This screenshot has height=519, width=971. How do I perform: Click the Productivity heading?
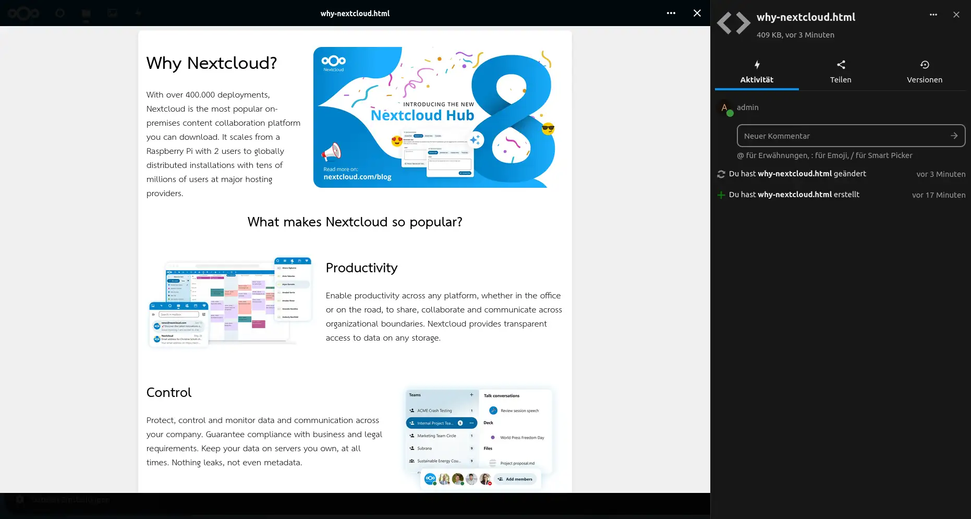tap(361, 268)
